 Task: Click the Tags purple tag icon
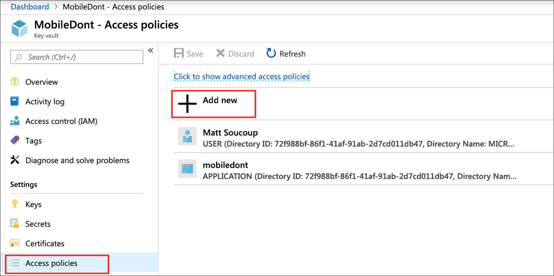pos(15,140)
